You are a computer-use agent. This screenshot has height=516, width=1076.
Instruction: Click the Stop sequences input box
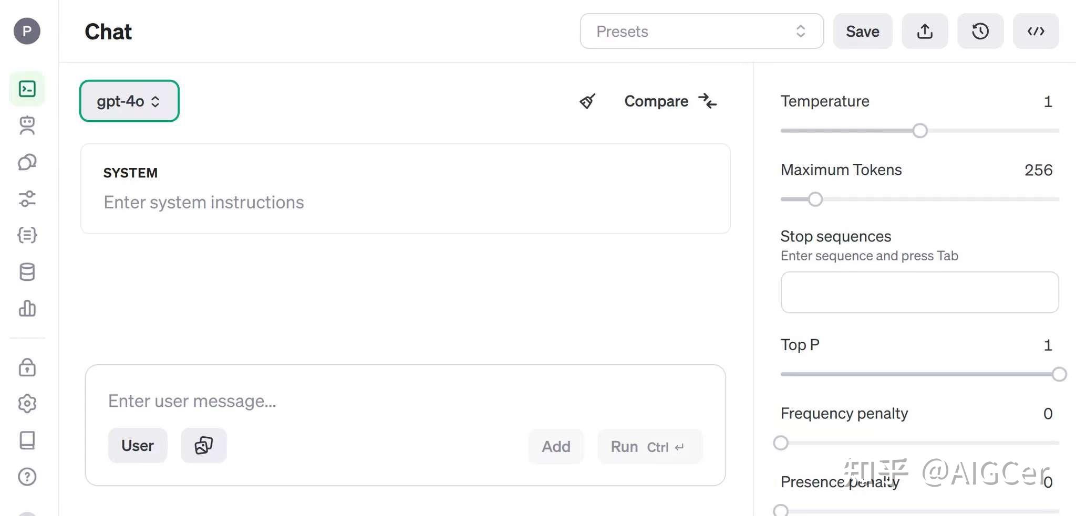click(919, 292)
